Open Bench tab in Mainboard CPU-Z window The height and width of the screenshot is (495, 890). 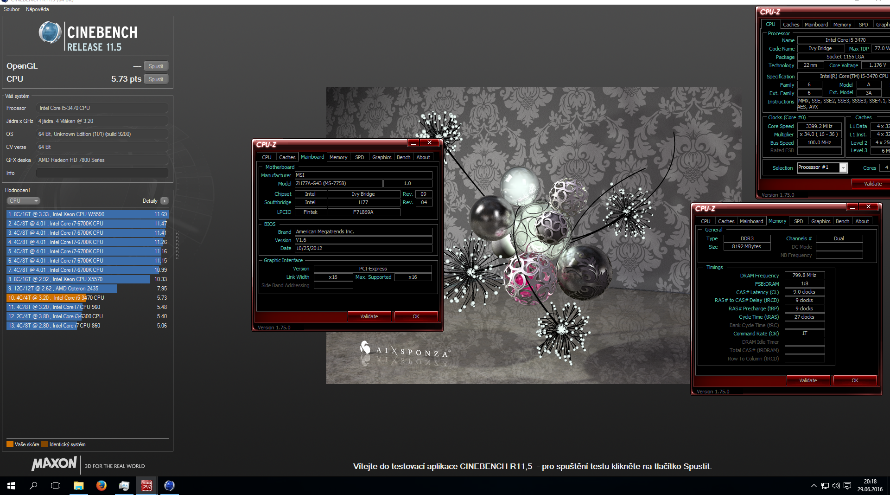(403, 157)
